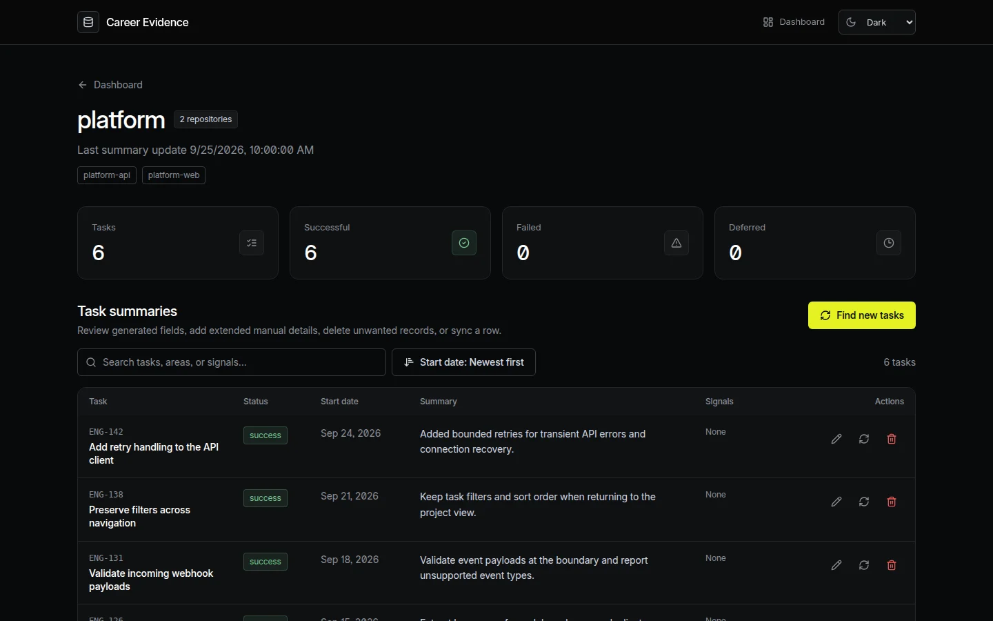Image resolution: width=993 pixels, height=621 pixels.
Task: Edit the ENG-142 task row
Action: (x=836, y=439)
